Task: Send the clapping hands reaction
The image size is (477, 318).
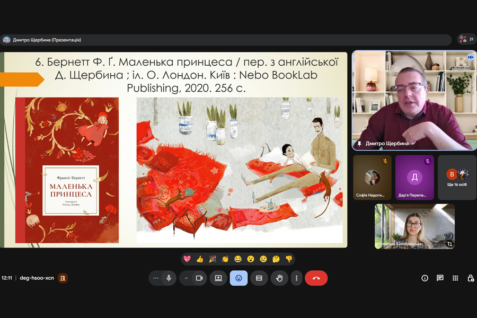Action: coord(225,259)
